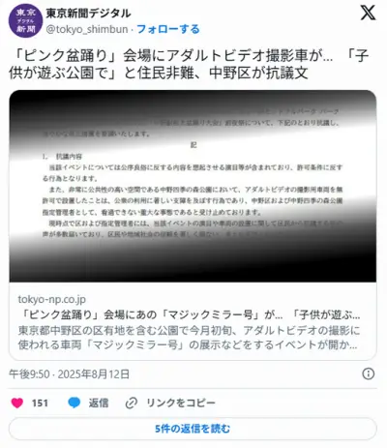Open the @tokyo_shimbun handle
Screen dimensions: 387x448
[87, 29]
